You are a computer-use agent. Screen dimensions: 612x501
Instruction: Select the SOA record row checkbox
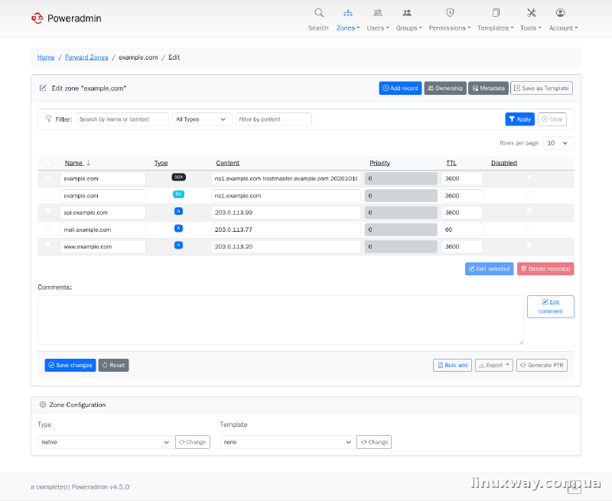(48, 177)
